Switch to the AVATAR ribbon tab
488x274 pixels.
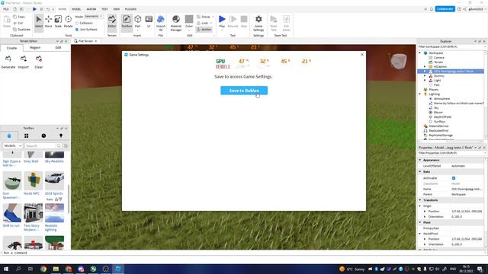[91, 9]
